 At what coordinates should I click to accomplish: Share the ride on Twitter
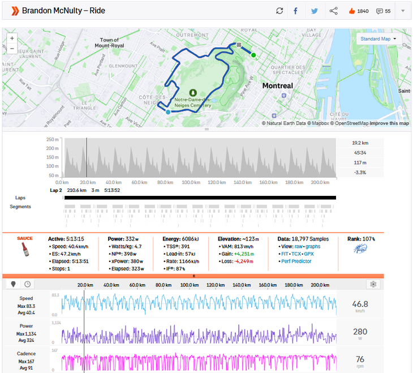[315, 11]
